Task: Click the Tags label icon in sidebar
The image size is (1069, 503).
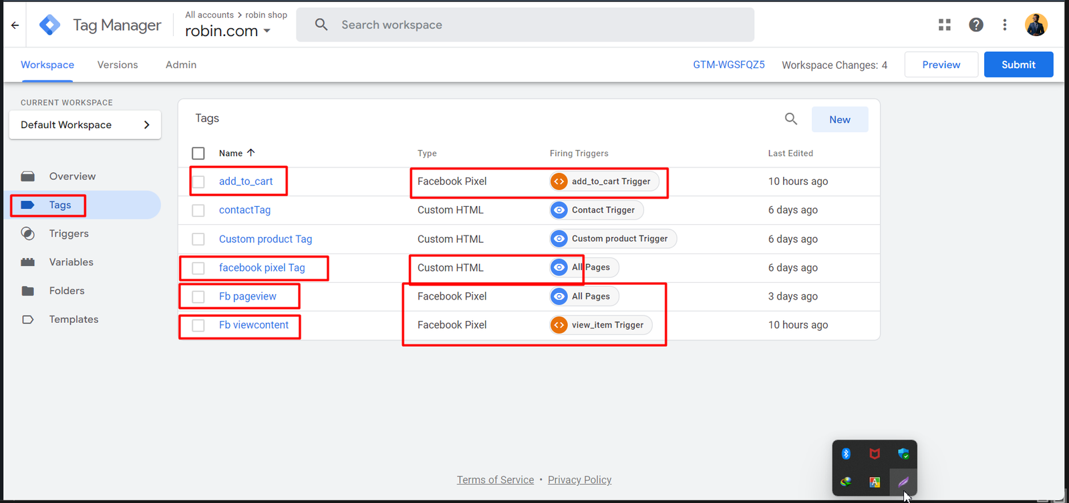Action: (x=28, y=205)
